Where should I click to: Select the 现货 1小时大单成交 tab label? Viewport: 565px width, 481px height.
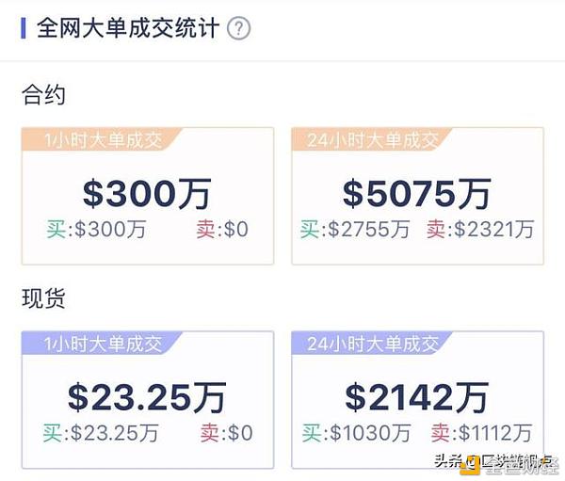[102, 344]
